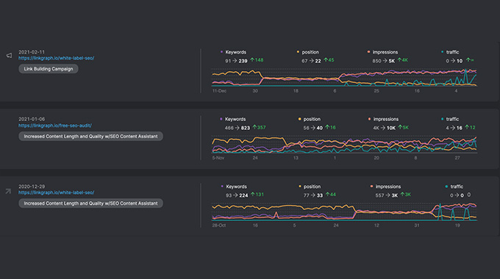Click position value 67 → 22
The height and width of the screenshot is (279, 500).
pyautogui.click(x=311, y=61)
